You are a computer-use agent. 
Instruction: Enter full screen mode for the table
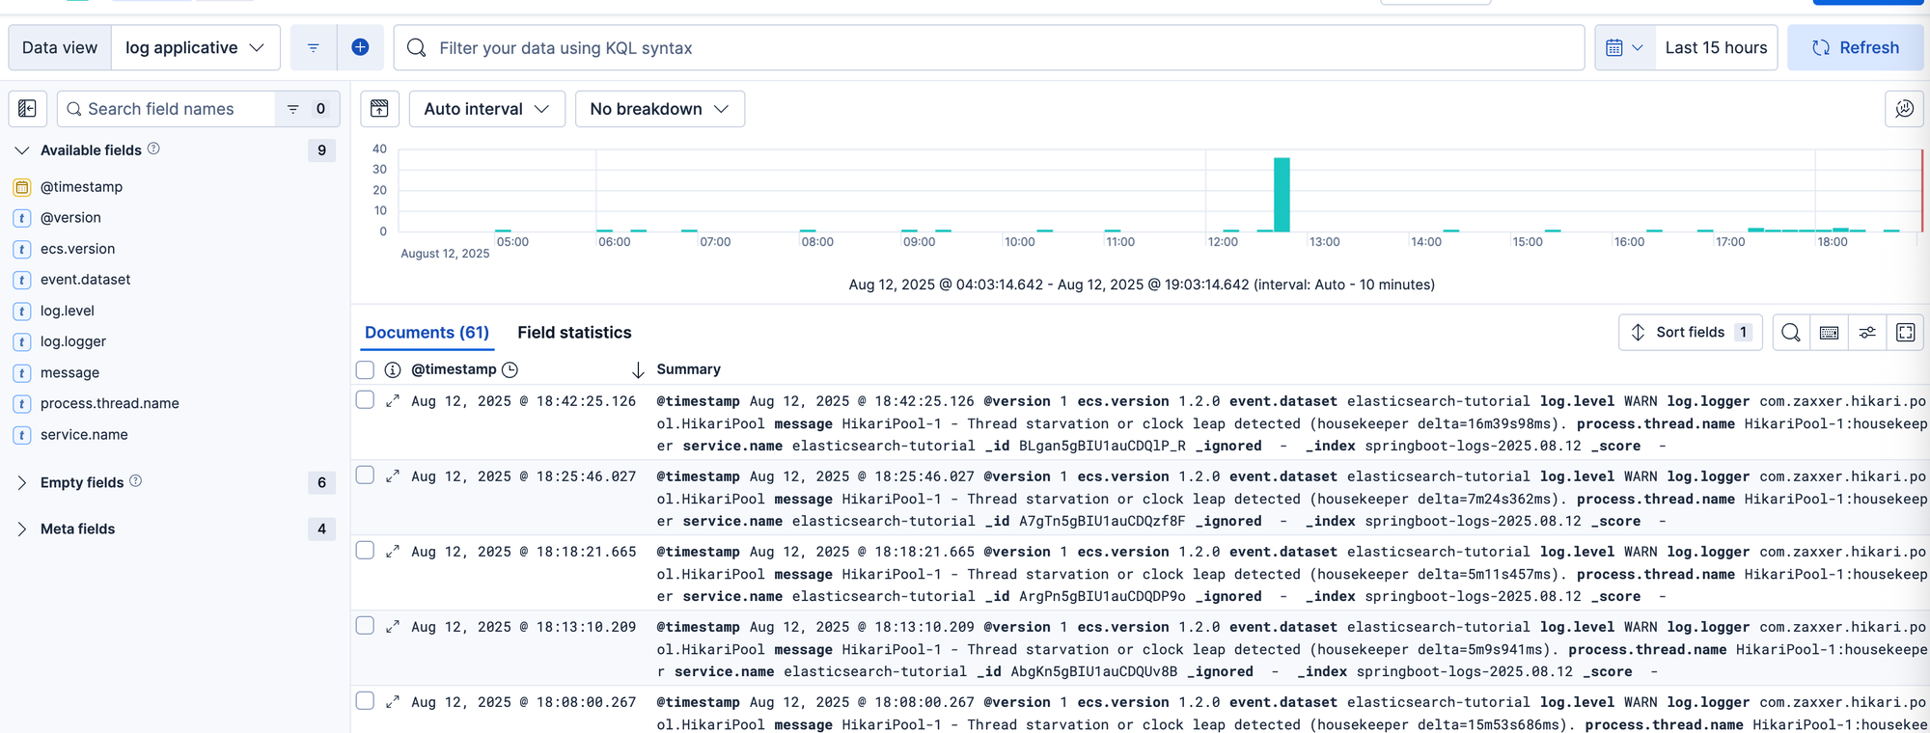pyautogui.click(x=1906, y=333)
